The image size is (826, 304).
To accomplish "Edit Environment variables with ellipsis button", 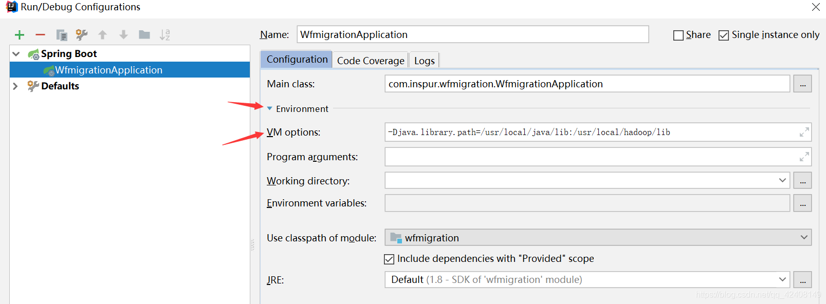I will click(802, 203).
